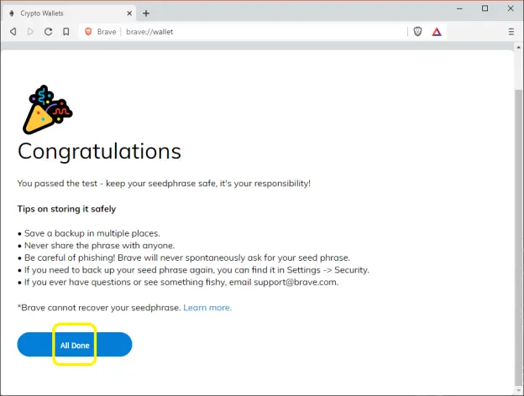The height and width of the screenshot is (396, 524).
Task: Follow the Learn more link
Action: pos(207,308)
